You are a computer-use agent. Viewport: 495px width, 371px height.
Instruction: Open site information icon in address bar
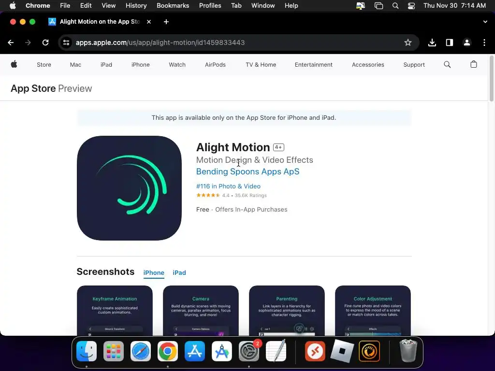coord(66,43)
